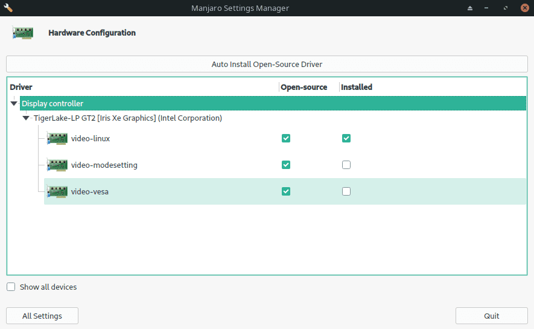Select TigerLake-LP GT2 Iris Xe Graphics row
Screen dimensions: 534x329
coord(128,118)
